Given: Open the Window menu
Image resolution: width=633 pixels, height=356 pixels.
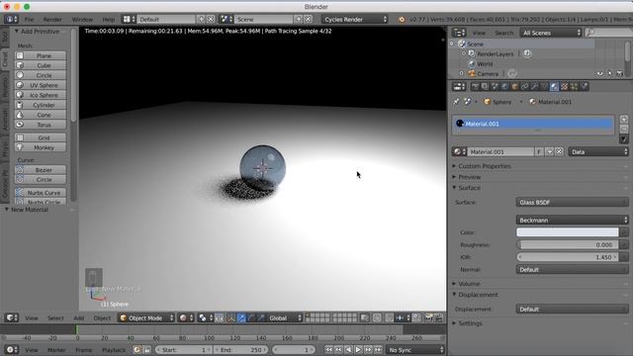Looking at the screenshot, I should pyautogui.click(x=82, y=20).
